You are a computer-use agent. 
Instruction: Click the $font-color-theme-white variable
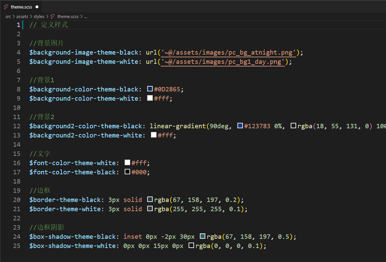click(x=73, y=163)
